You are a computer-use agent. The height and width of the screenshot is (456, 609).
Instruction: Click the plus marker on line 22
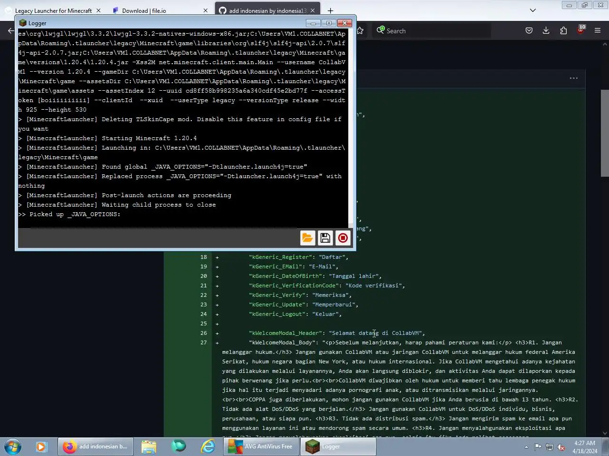217,295
